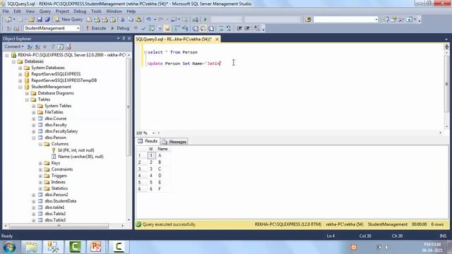452x254 pixels.
Task: Open the quick find combo box dropdown
Action: (376, 19)
